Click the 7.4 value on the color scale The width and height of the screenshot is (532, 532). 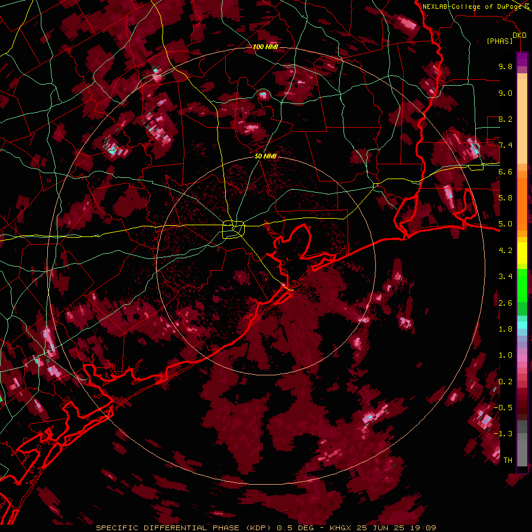[505, 145]
